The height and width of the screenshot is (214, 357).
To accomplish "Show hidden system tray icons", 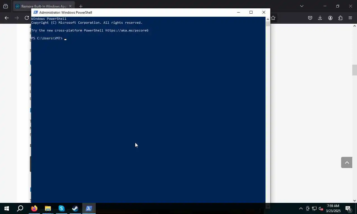I will click(301, 208).
